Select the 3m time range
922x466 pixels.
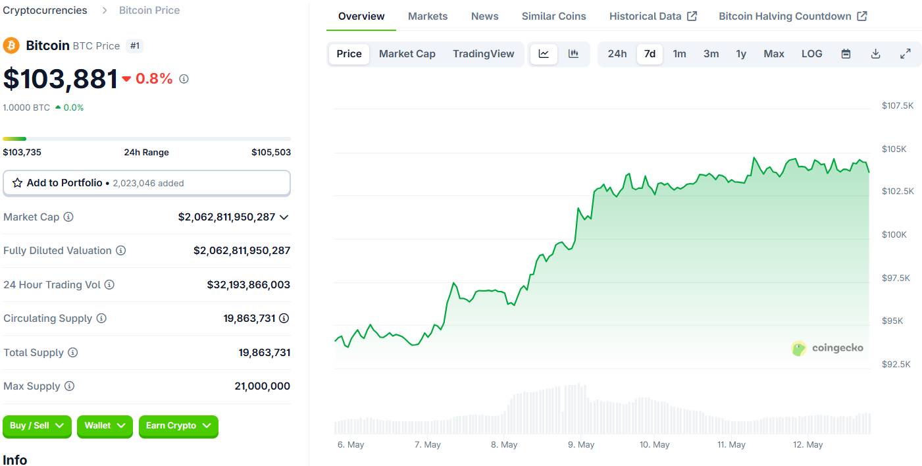pos(711,54)
